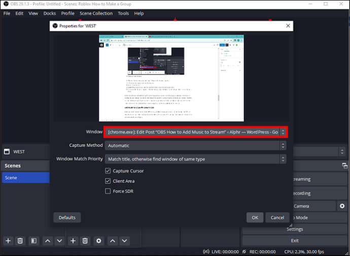Viewport: 350px width, 256px height.
Task: Click the REC status indicator icon
Action: coord(244,252)
